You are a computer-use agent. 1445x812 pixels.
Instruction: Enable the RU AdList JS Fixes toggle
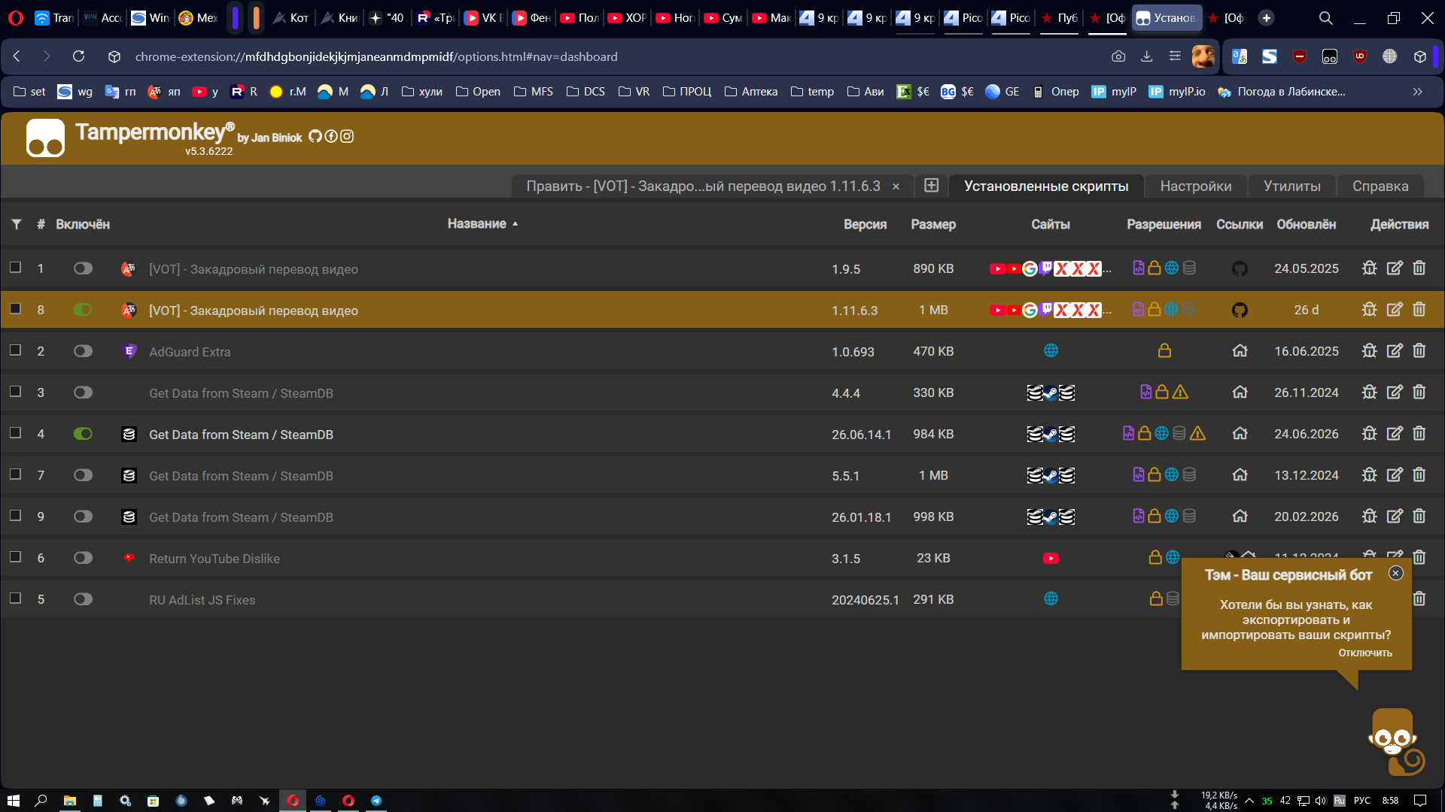tap(83, 599)
